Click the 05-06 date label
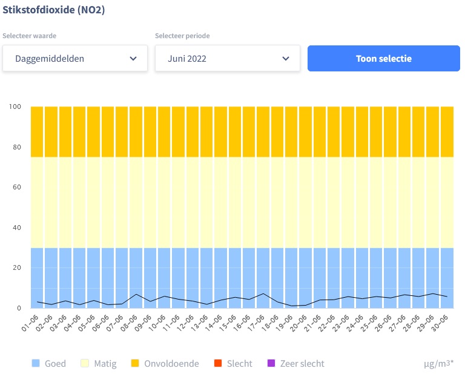This screenshot has height=374, width=465. coord(87,323)
